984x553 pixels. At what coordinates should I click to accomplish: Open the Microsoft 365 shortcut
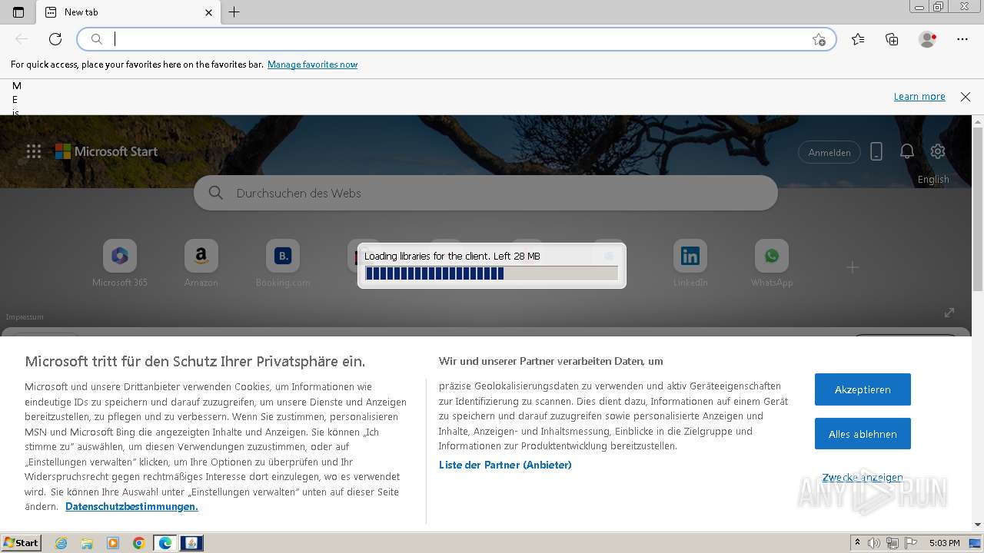[120, 263]
